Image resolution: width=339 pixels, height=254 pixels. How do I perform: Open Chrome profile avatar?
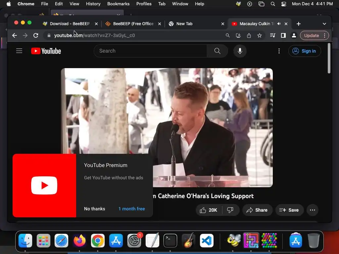point(294,35)
